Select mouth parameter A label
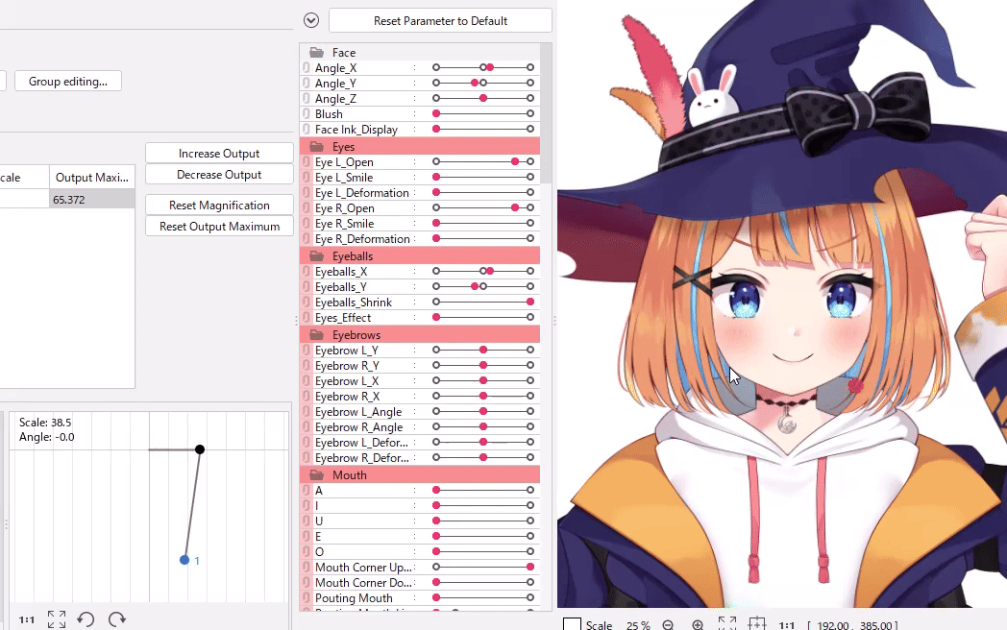Screen dimensions: 1007x630 coord(319,491)
